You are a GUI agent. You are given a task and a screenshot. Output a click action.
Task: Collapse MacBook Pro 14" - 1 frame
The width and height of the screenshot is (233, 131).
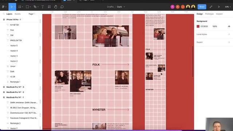(x=4, y=98)
